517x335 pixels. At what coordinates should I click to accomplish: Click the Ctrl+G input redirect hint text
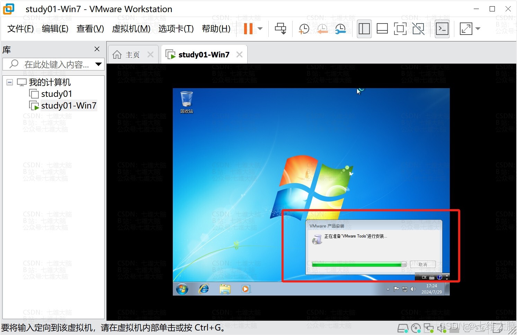pyautogui.click(x=114, y=328)
